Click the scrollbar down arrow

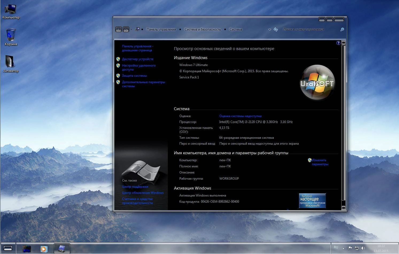343,207
